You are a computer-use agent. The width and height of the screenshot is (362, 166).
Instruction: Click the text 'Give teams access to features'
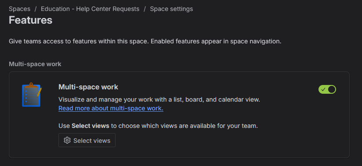[x=145, y=42]
